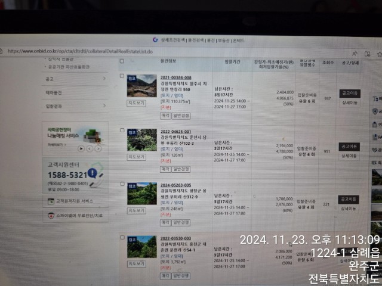
Task: Open thumbnail photo of listing 2024-05263-005
Action: click(142, 193)
